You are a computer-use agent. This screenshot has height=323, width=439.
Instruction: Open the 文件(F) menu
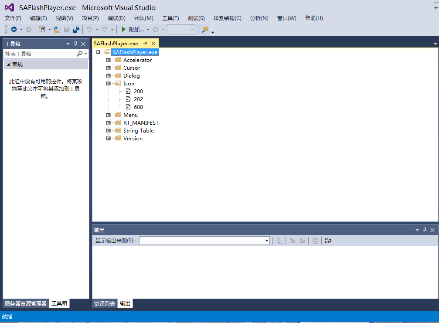13,18
